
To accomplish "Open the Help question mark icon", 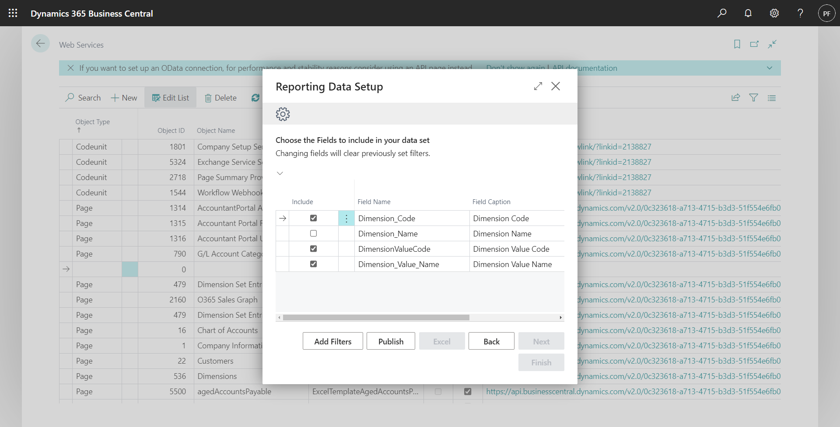I will click(800, 13).
